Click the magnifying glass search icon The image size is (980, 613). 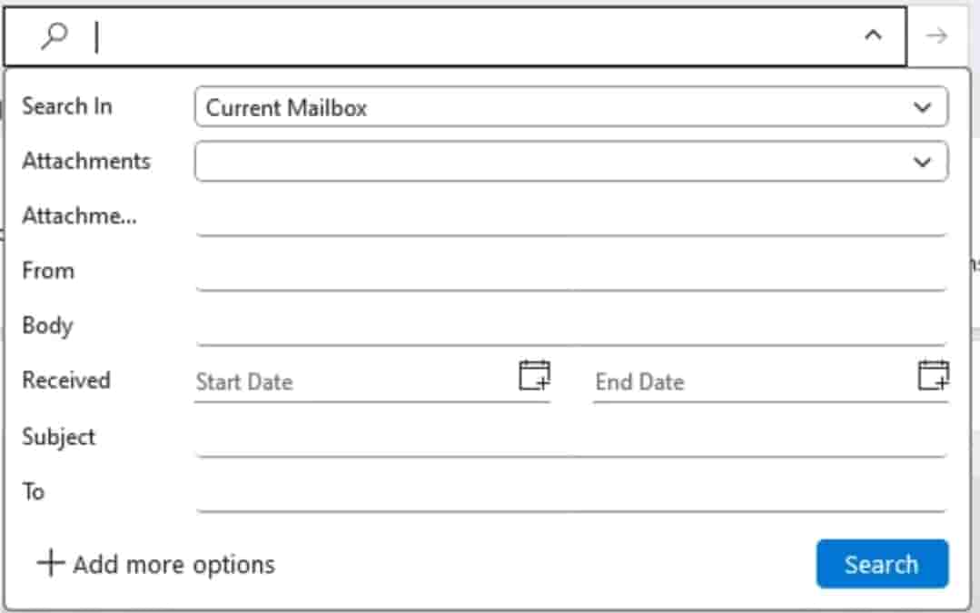pyautogui.click(x=54, y=36)
